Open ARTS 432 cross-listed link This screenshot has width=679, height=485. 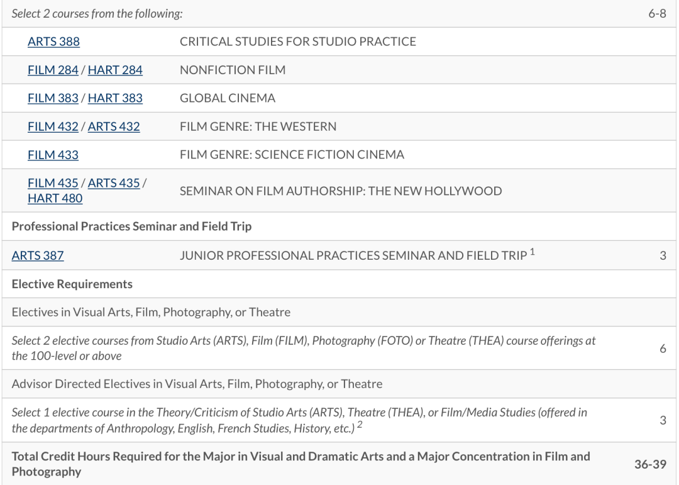[114, 127]
